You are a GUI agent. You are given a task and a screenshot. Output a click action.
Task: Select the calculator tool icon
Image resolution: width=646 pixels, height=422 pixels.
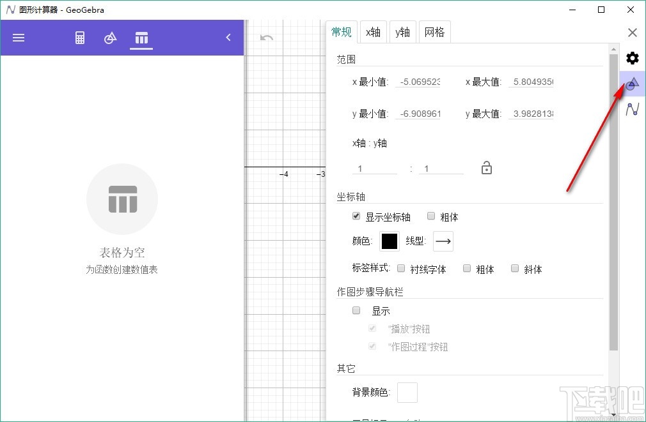coord(79,38)
